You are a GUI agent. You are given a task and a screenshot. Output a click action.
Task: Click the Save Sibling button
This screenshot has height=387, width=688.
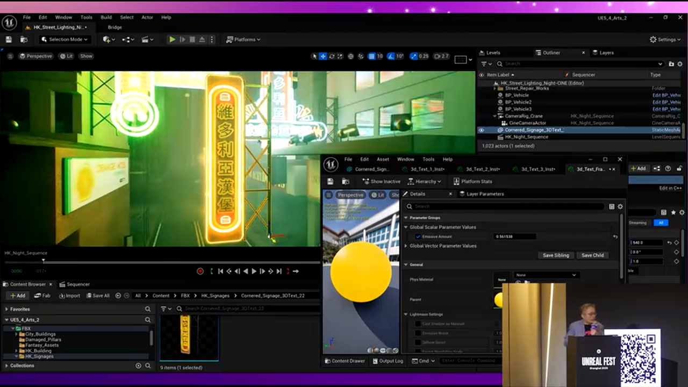coord(555,255)
